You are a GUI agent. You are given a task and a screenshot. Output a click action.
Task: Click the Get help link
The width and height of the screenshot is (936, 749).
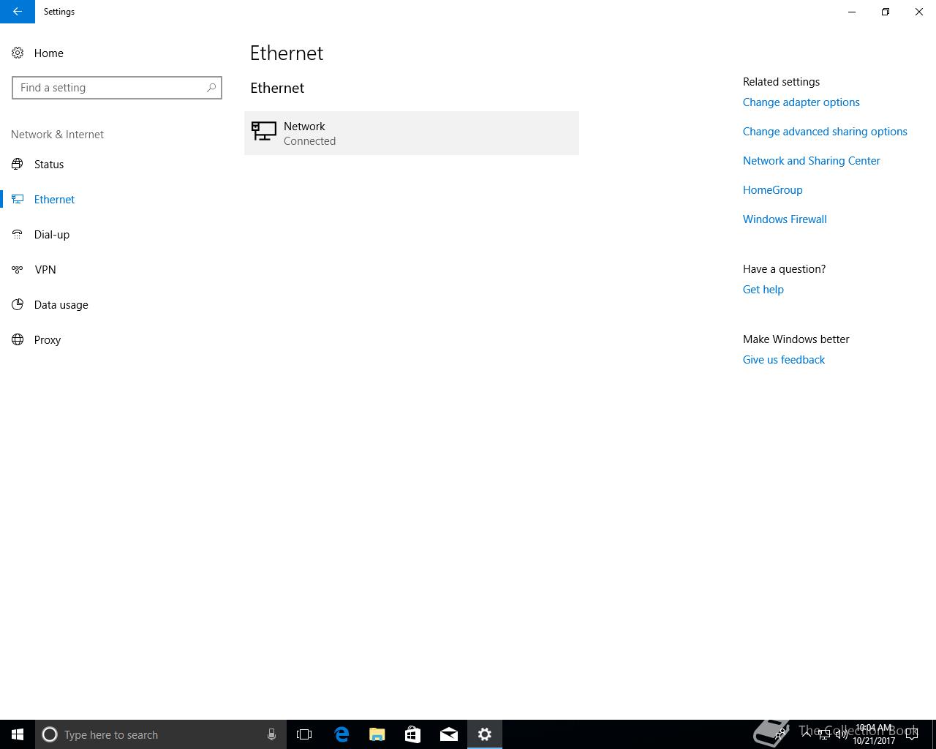point(763,290)
